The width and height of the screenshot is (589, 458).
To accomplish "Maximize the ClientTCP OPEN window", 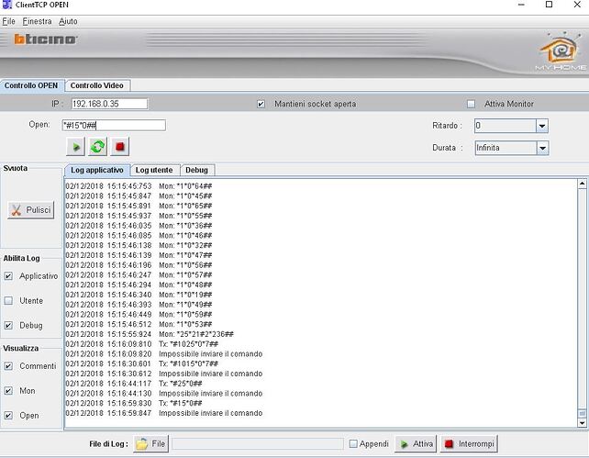I will click(549, 5).
